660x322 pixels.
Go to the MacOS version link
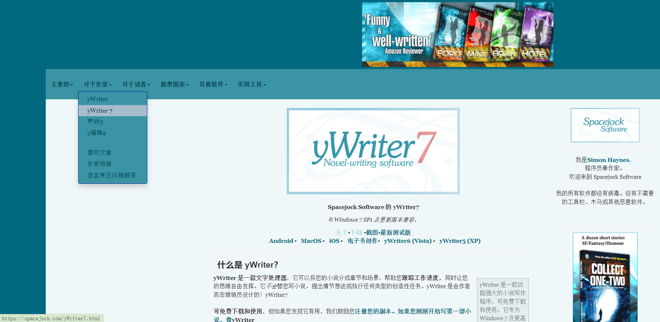311,241
